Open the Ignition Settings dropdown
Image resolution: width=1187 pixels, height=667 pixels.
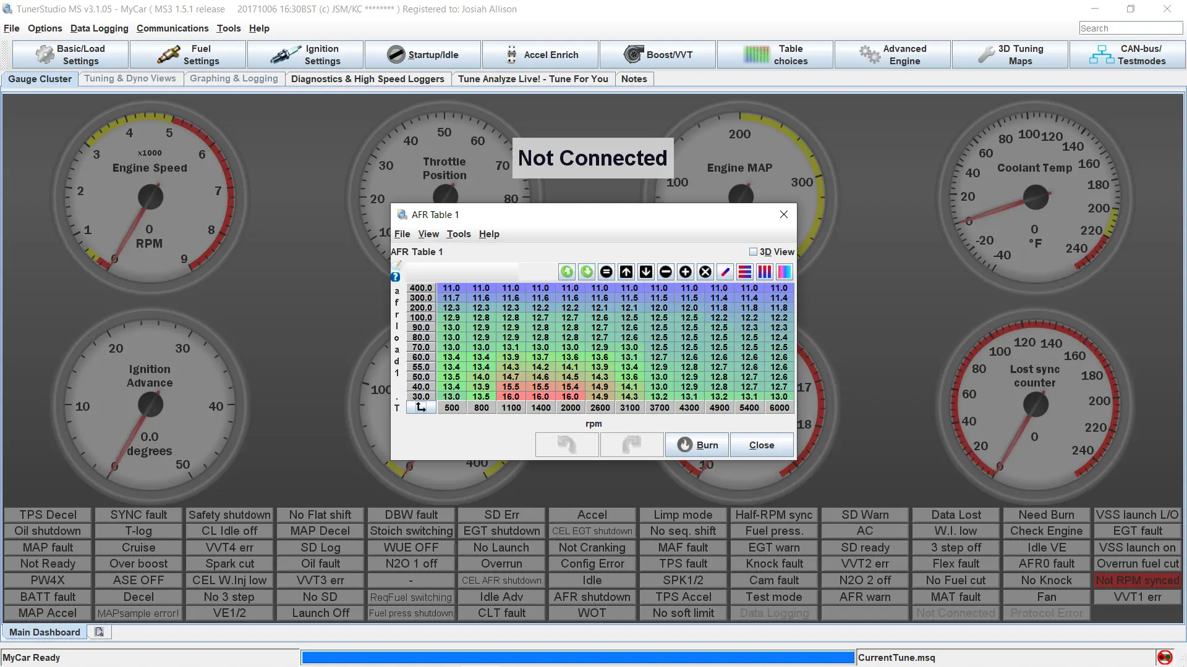(x=305, y=54)
